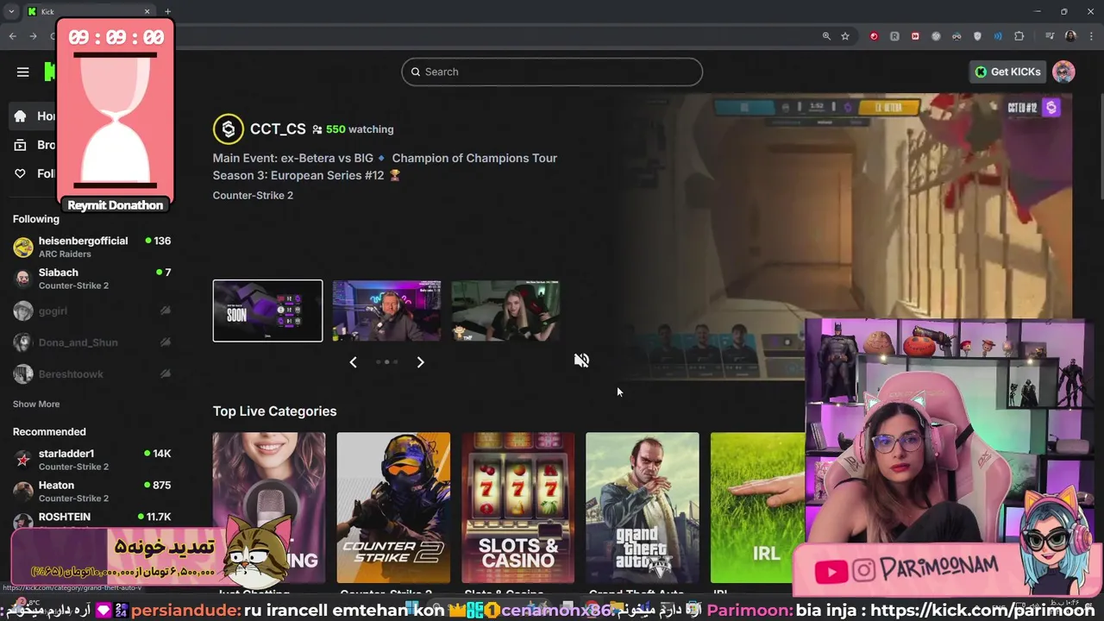This screenshot has height=621, width=1104.
Task: Open the Slots & Casino category card
Action: click(x=517, y=508)
